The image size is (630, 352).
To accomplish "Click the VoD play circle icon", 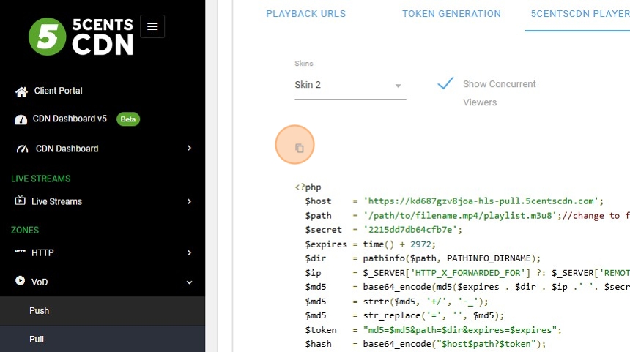I will click(x=20, y=280).
